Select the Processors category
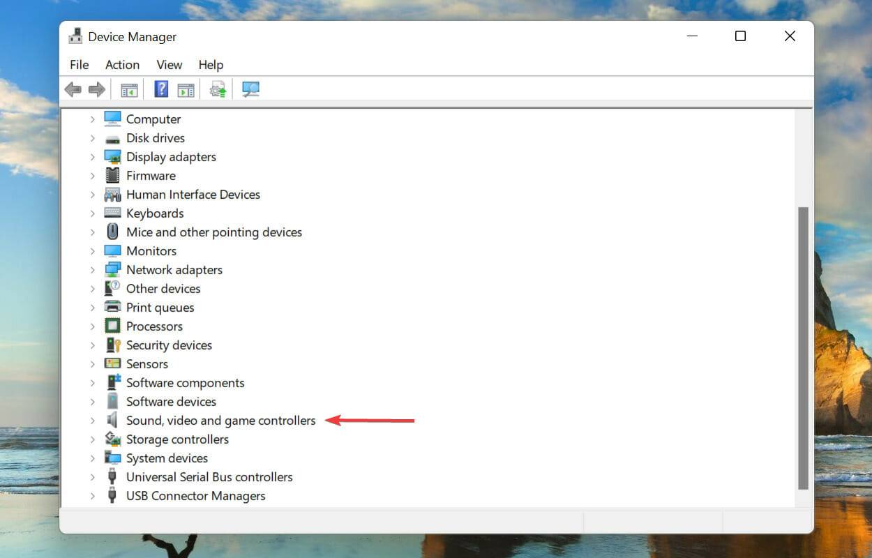The image size is (872, 558). click(154, 326)
